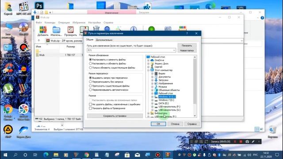Confirm extraction with OK button
The image size is (283, 159).
click(x=158, y=124)
